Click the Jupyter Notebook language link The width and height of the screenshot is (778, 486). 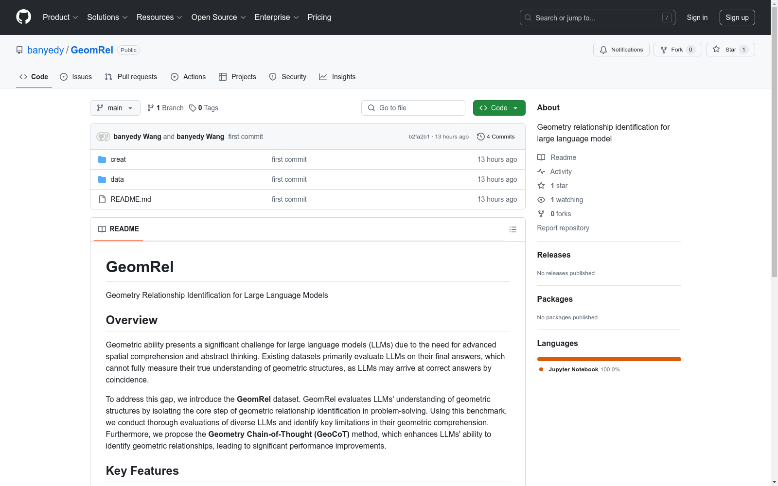(579, 369)
